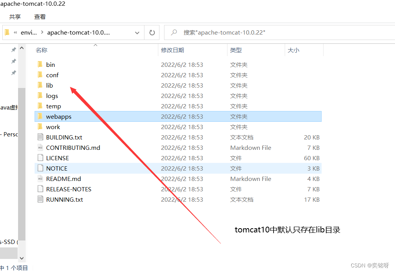The width and height of the screenshot is (395, 272).
Task: Click the first quick access pin icon
Action: [13, 50]
